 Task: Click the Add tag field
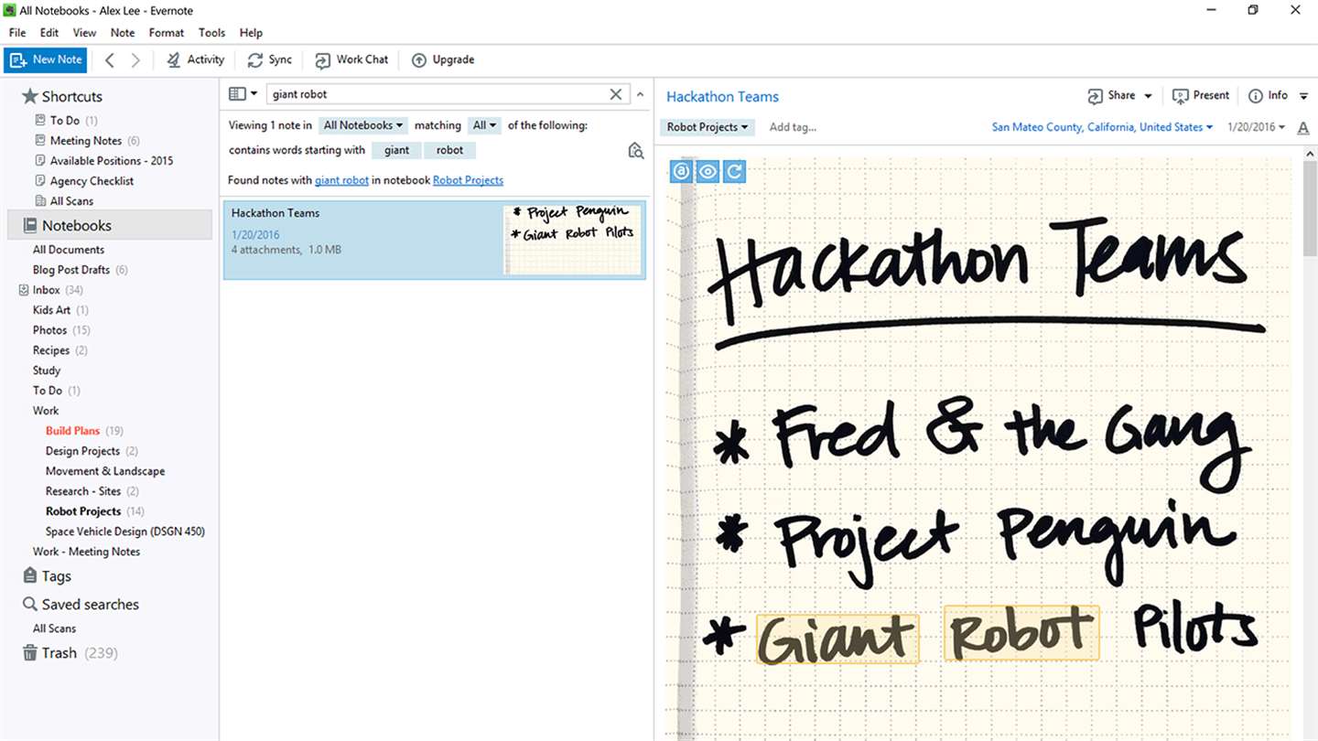(x=793, y=127)
